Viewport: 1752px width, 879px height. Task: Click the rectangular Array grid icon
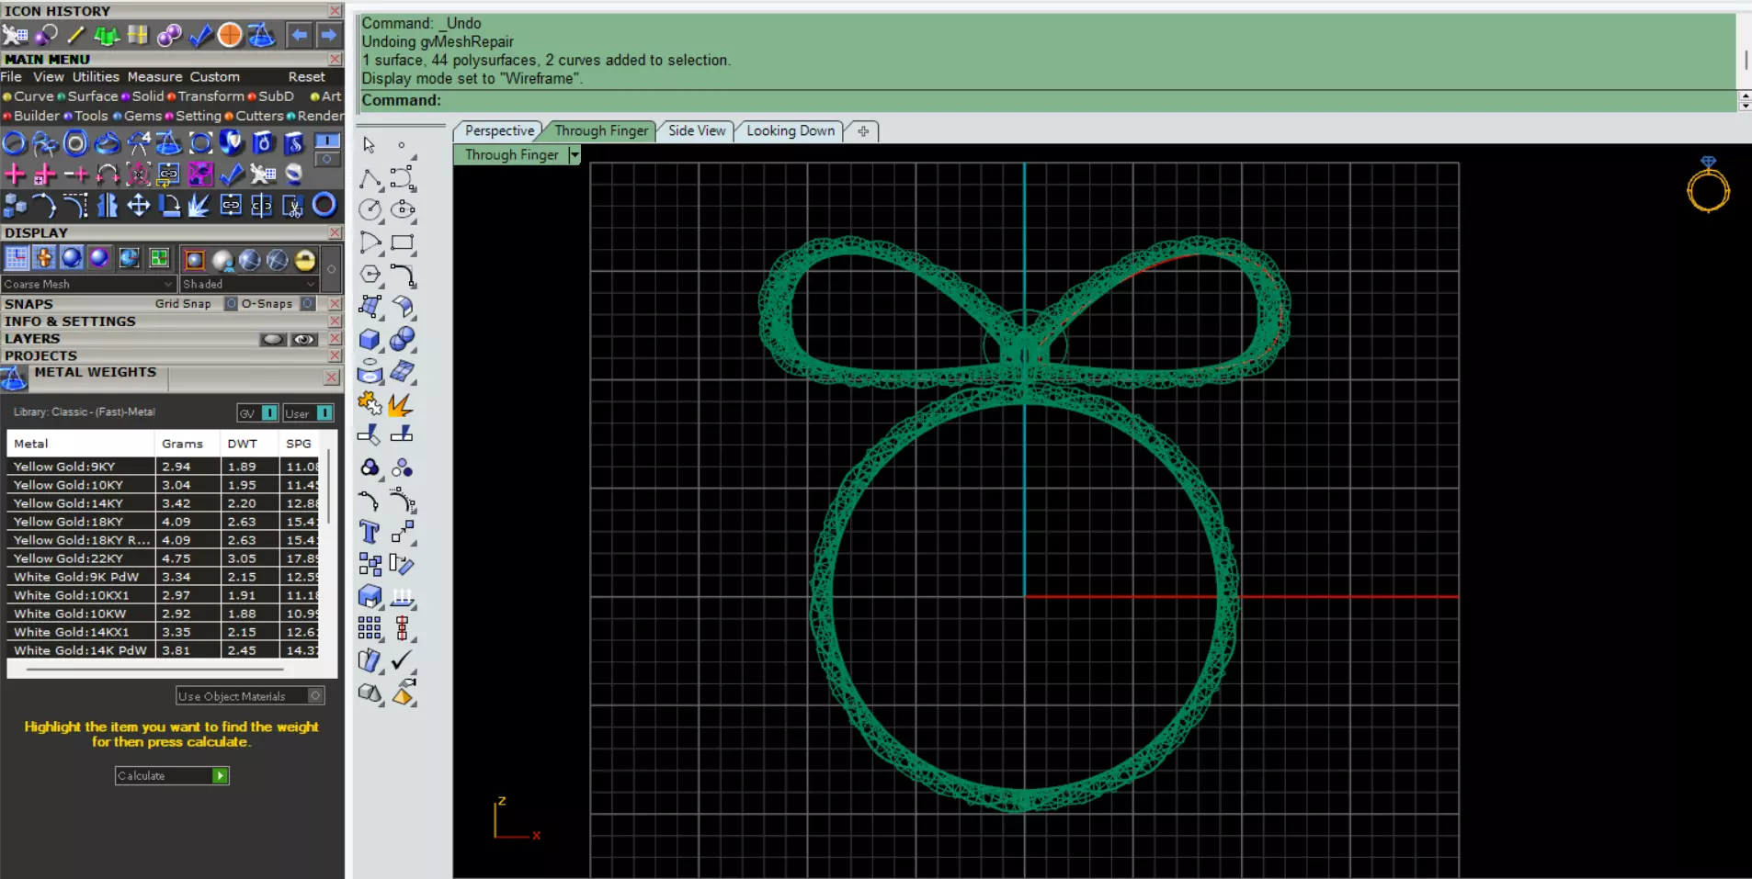(x=370, y=628)
